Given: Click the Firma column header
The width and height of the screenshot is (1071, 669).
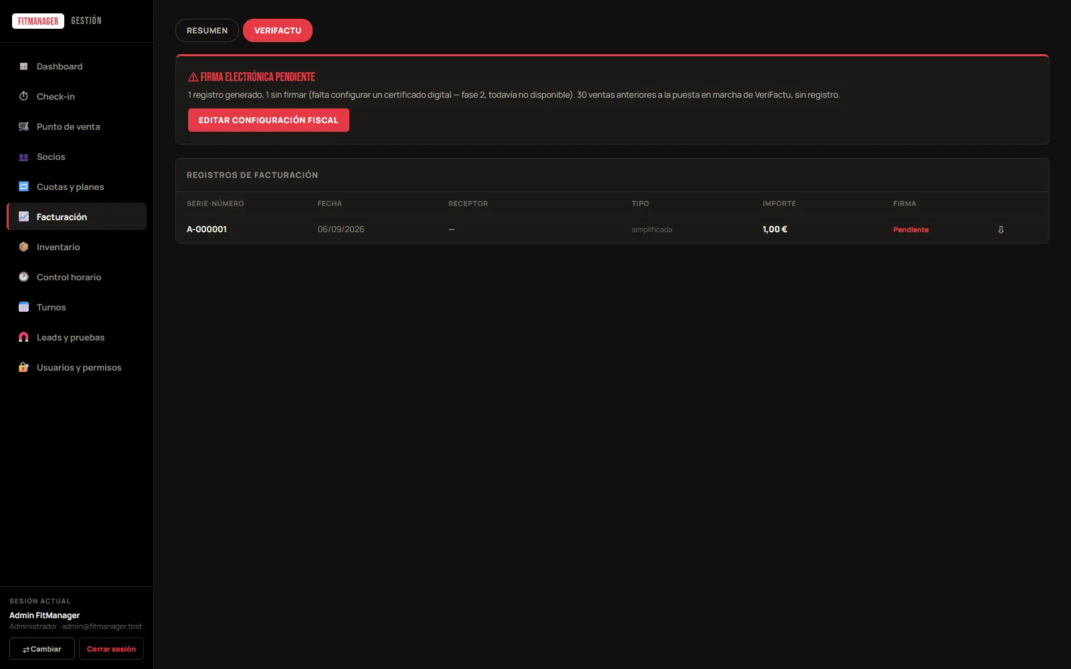Looking at the screenshot, I should pyautogui.click(x=904, y=203).
